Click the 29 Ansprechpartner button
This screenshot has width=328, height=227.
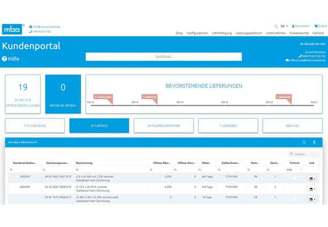pos(164,126)
